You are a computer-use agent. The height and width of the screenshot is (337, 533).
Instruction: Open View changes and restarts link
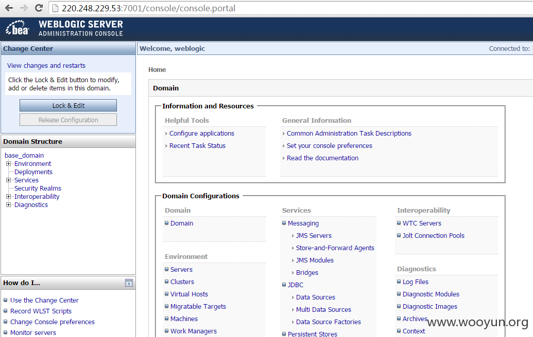tap(46, 65)
